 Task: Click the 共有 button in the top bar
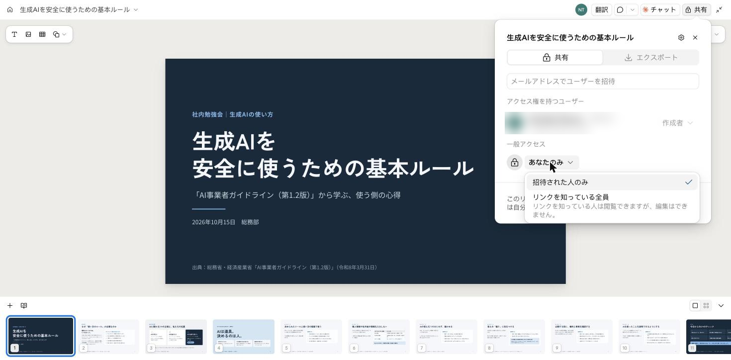[696, 9]
